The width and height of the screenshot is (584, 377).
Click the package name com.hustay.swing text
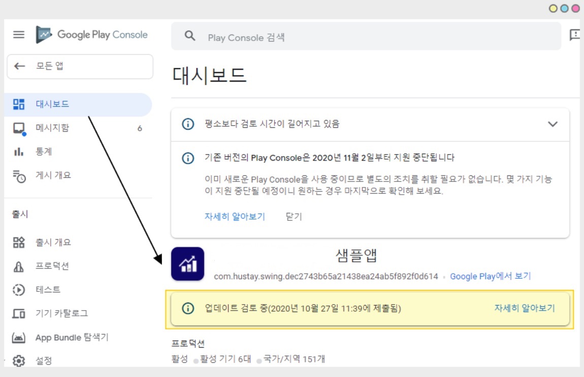[326, 277]
